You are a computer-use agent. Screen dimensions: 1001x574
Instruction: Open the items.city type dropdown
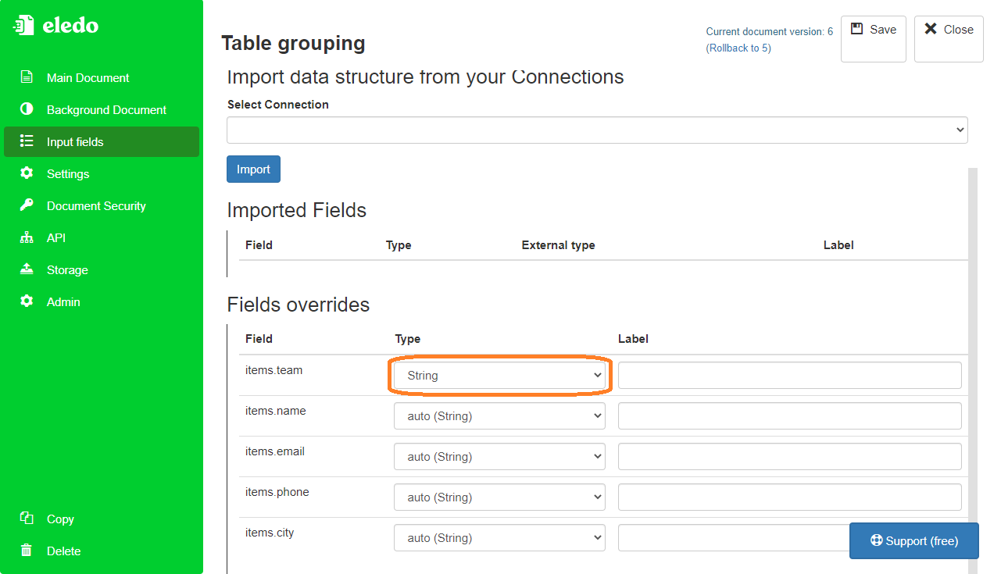pyautogui.click(x=499, y=537)
